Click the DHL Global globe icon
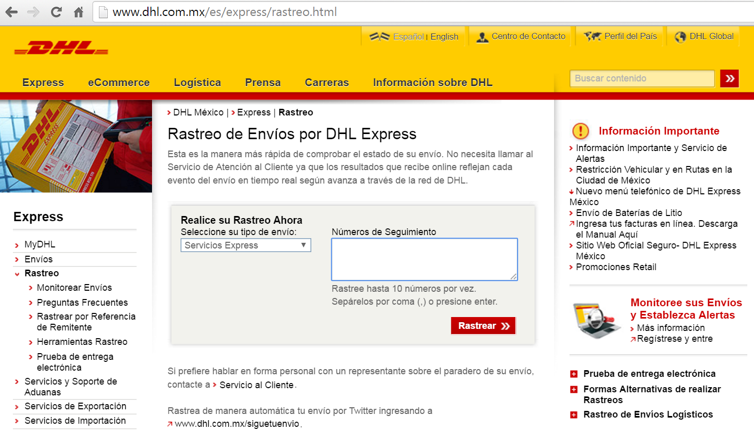Screen dimensions: 754x432 680,37
